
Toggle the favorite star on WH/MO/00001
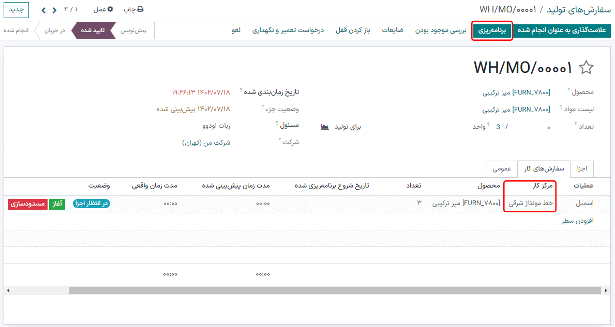click(x=587, y=67)
